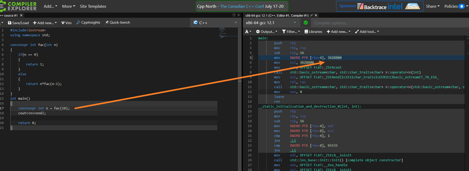Click 'constexpr int fac(int n)' declaration line
This screenshot has width=469, height=171.
coord(34,45)
